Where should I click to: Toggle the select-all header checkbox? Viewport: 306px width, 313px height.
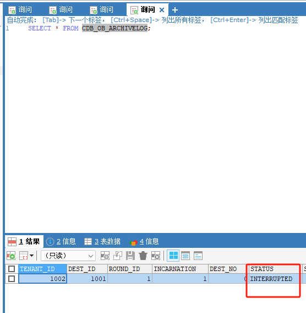click(x=12, y=269)
